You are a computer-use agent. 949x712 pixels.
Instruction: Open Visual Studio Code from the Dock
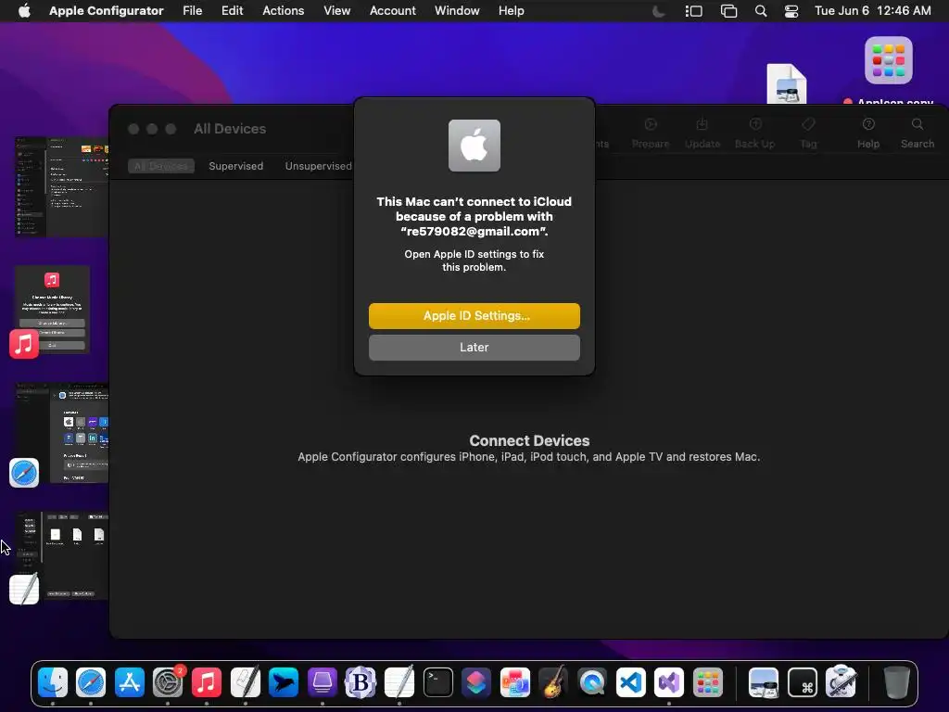coord(630,683)
